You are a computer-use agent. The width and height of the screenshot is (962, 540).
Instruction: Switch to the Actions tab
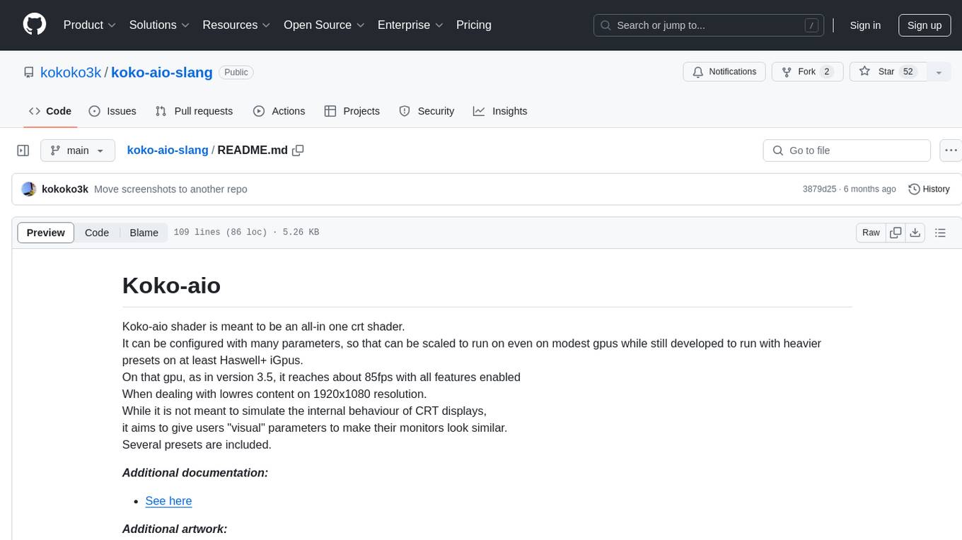(x=279, y=111)
